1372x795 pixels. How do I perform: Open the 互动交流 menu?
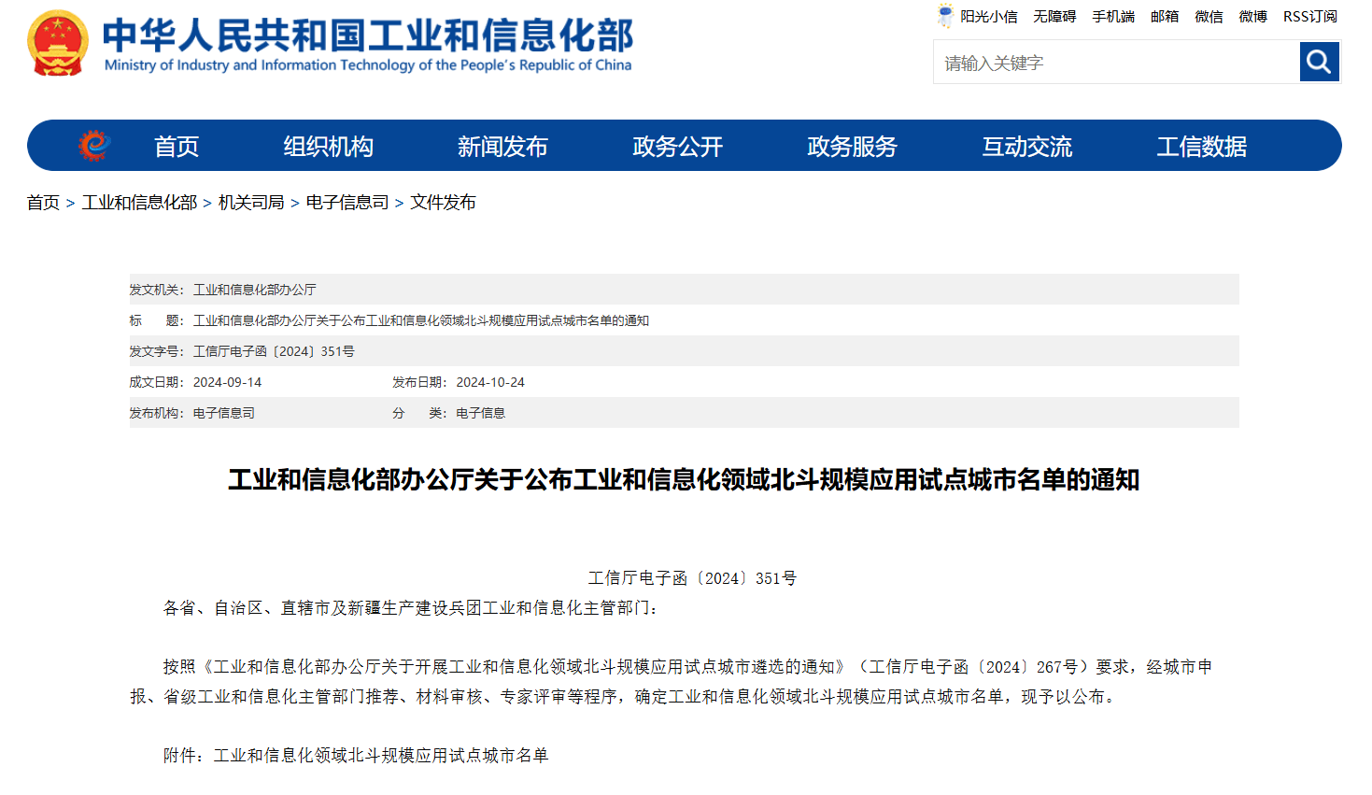click(x=1027, y=147)
